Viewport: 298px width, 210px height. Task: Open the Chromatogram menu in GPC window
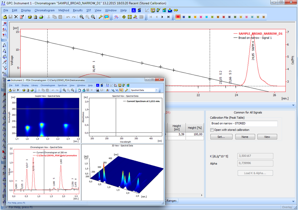(45, 10)
